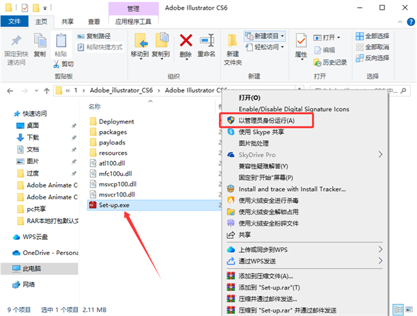The width and height of the screenshot is (417, 316).
Task: Select OneDrive - Personal in sidebar
Action: [x=45, y=253]
